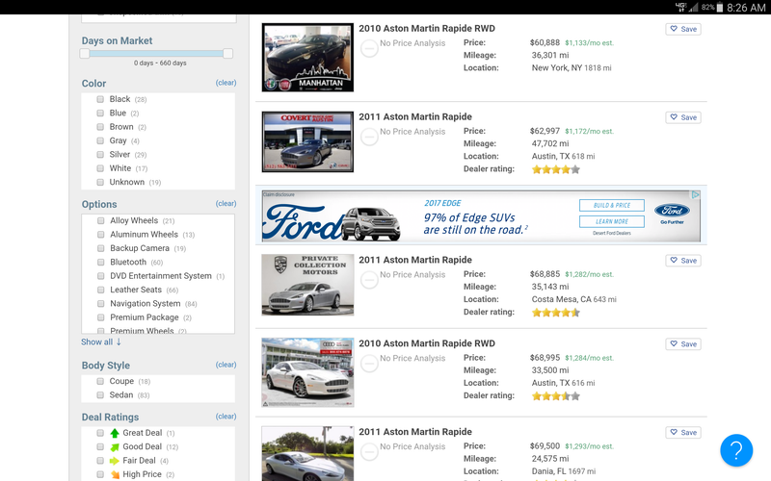Enable the Navigation System option
The image size is (771, 481).
pos(101,304)
